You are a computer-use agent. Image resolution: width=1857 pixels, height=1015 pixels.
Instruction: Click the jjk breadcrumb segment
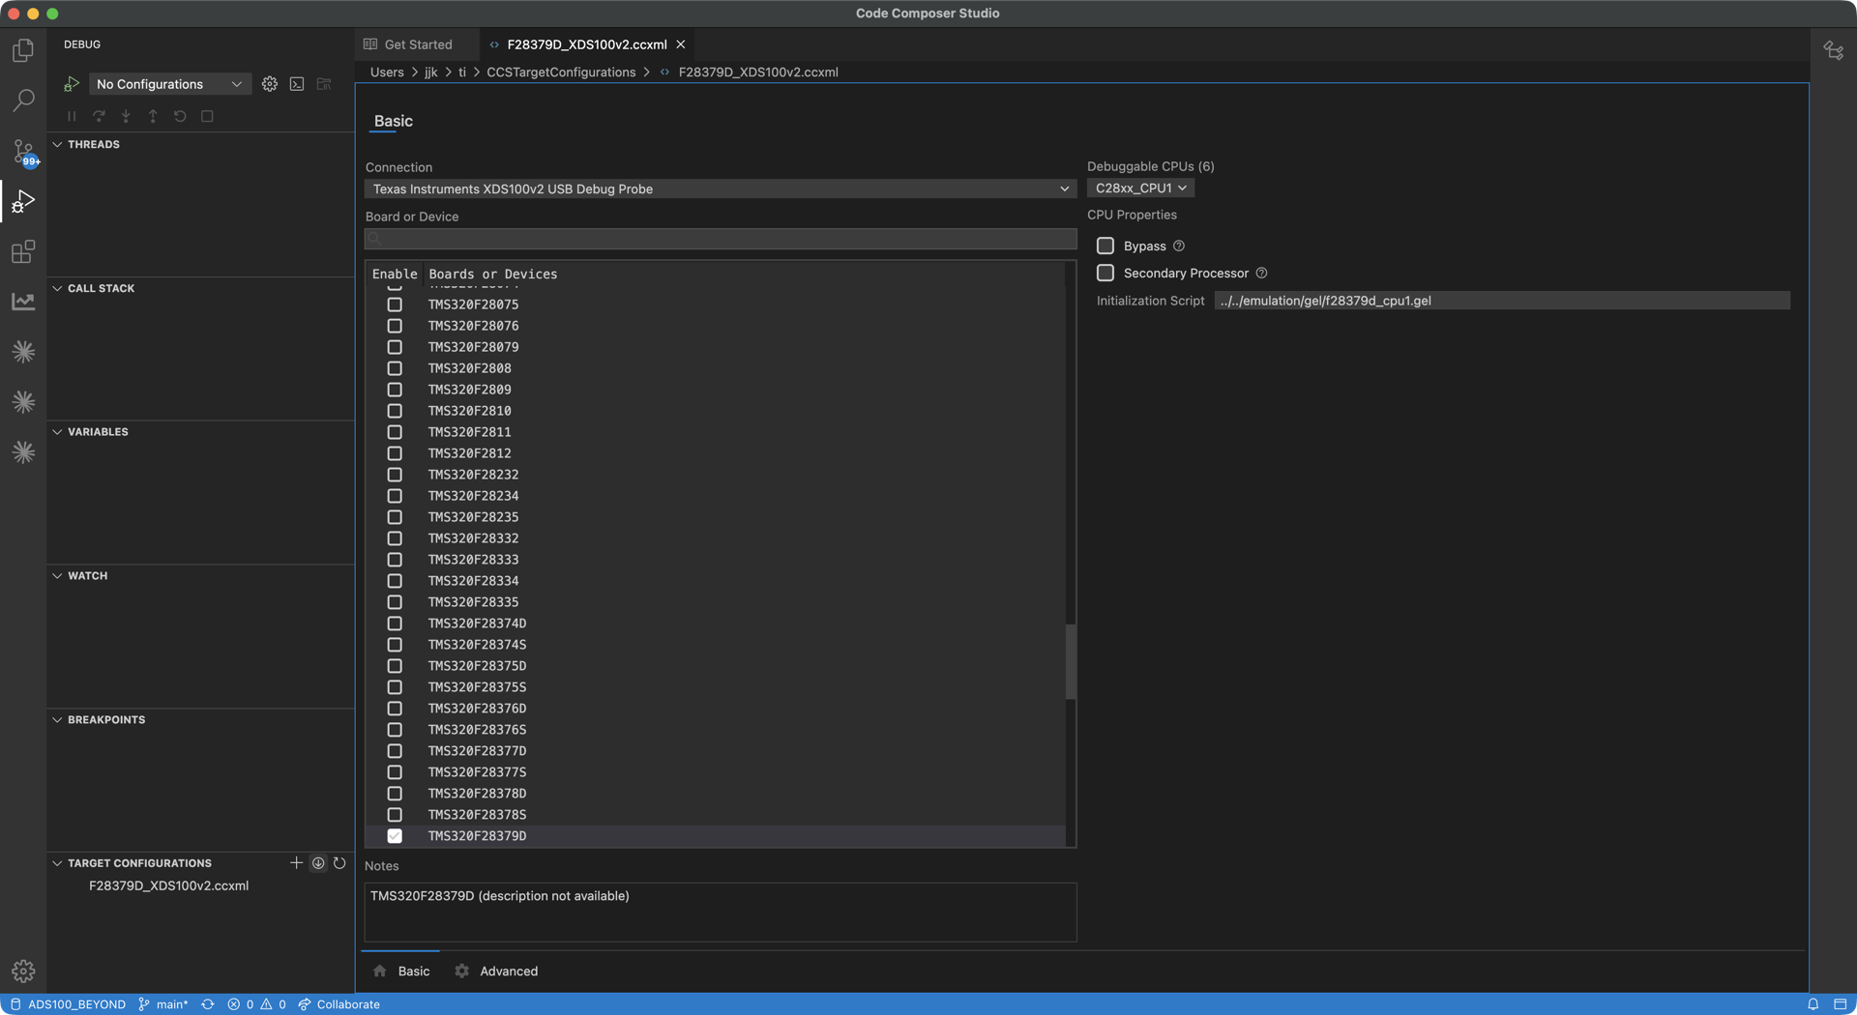(431, 72)
